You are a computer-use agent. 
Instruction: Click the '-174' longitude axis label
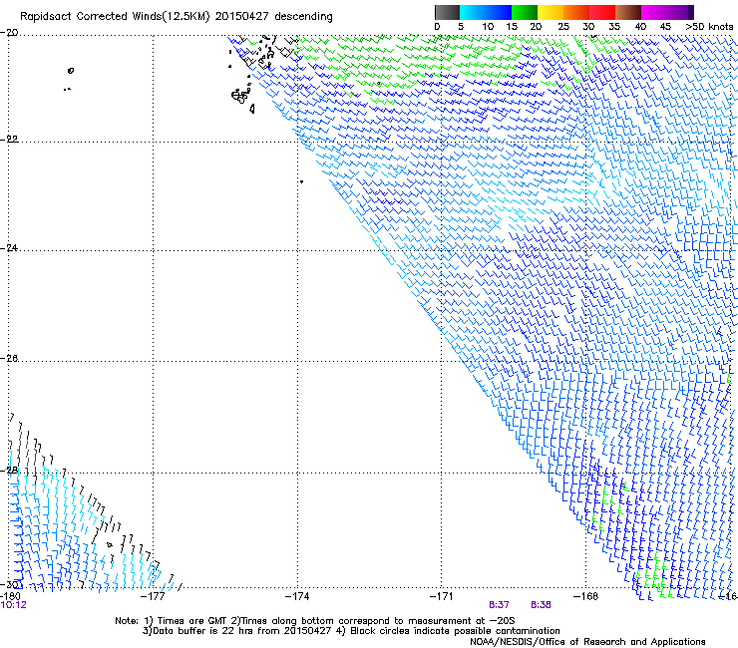[x=297, y=596]
